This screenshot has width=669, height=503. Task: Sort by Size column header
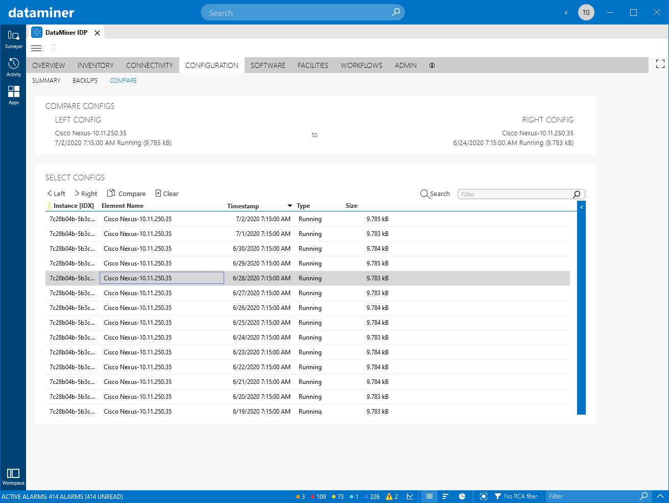351,206
